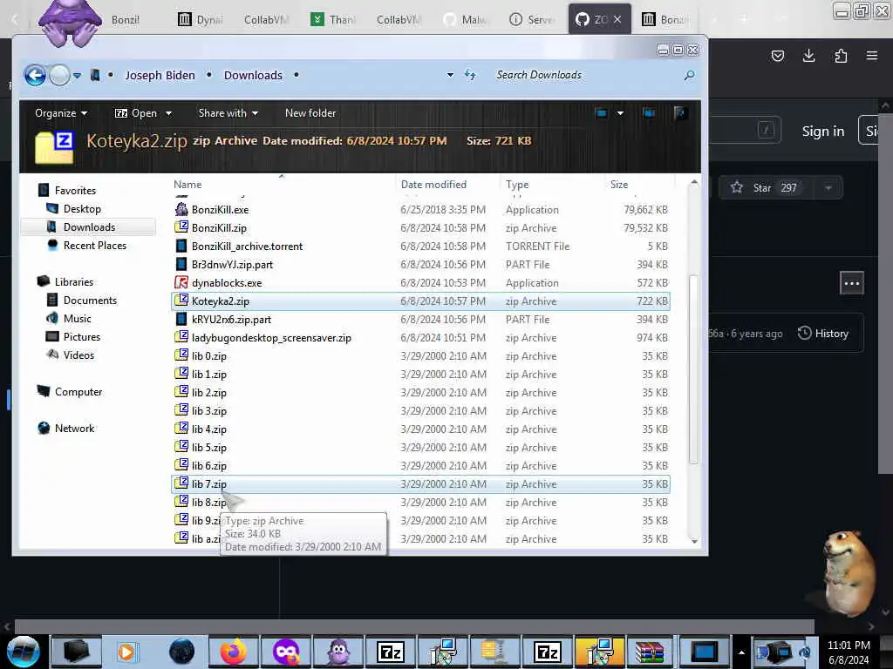Image resolution: width=893 pixels, height=669 pixels.
Task: Select Desktop in navigation pane
Action: [82, 209]
